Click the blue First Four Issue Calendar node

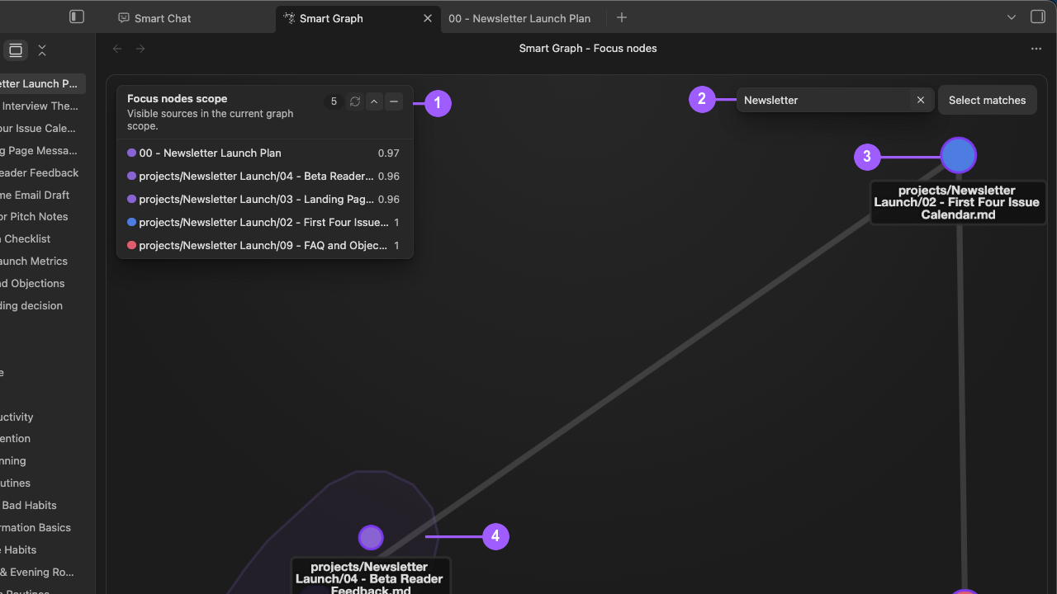959,155
